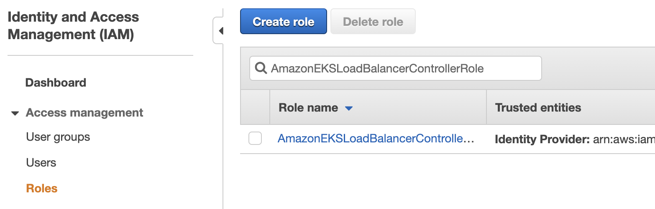The image size is (655, 209).
Task: Click the Access management section label
Action: (84, 113)
